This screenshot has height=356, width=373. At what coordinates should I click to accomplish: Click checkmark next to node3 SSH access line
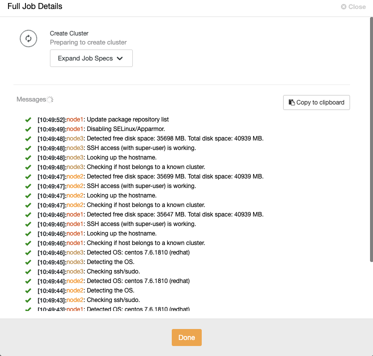coord(28,148)
